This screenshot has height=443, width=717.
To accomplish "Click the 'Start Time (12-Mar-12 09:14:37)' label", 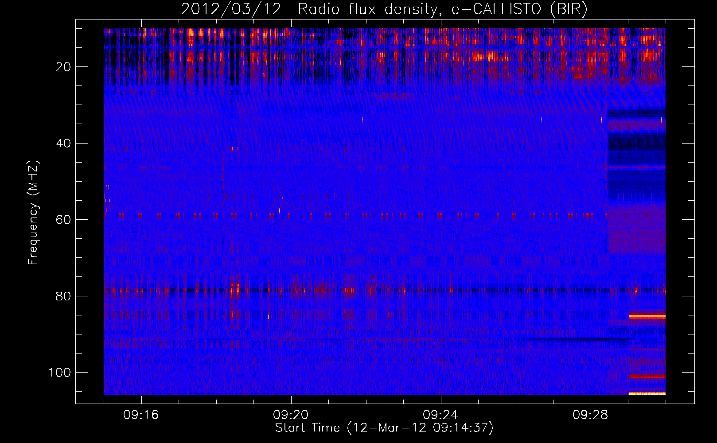I will tap(384, 428).
